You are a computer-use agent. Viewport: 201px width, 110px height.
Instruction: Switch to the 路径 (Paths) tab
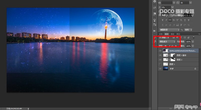point(178,34)
